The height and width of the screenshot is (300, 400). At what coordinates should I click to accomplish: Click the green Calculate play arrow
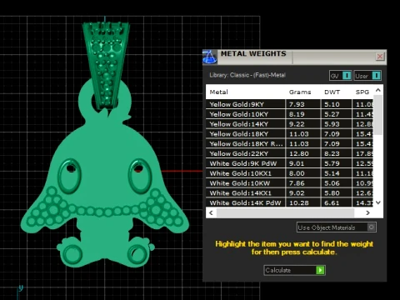click(320, 270)
